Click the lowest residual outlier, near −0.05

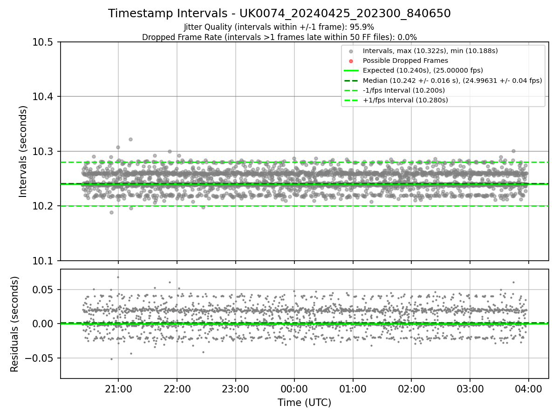coord(111,359)
